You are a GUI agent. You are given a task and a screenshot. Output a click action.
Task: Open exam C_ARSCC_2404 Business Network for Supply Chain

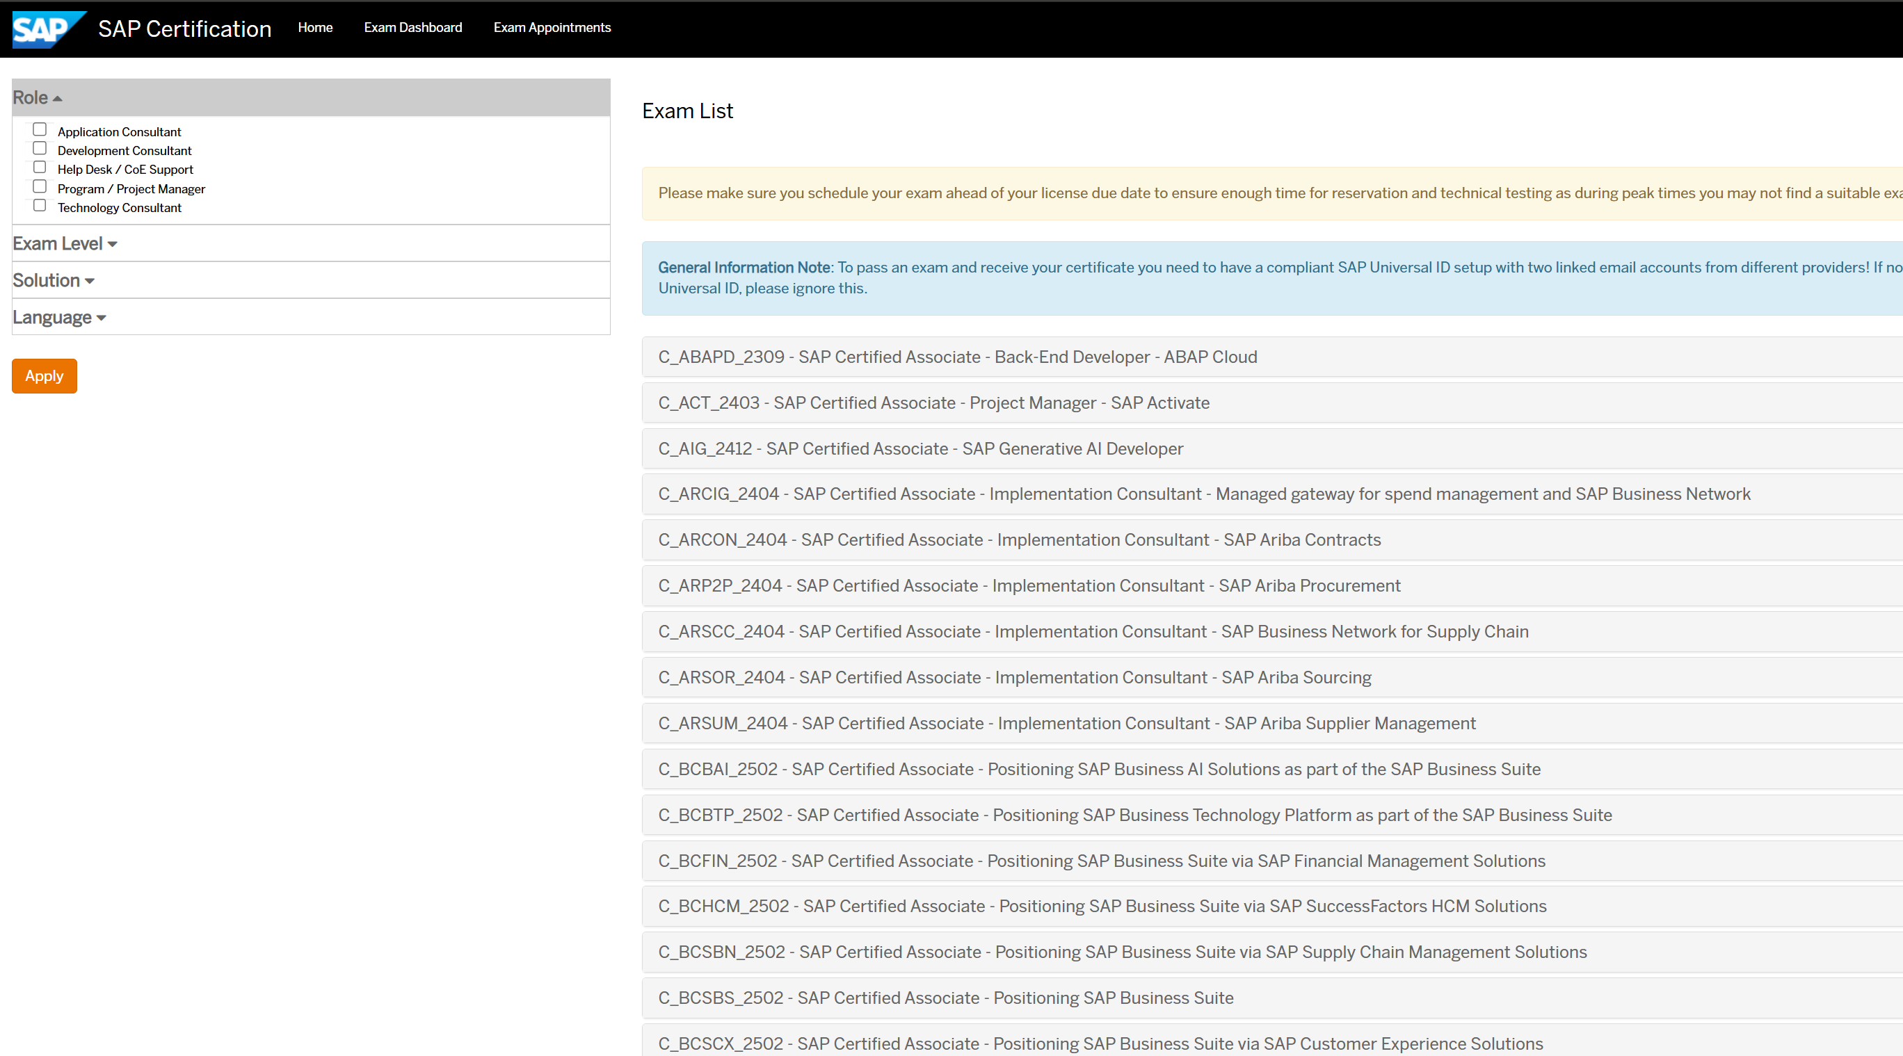(x=1272, y=631)
